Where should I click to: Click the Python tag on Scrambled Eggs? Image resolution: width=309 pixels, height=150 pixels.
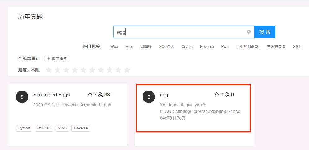click(24, 128)
